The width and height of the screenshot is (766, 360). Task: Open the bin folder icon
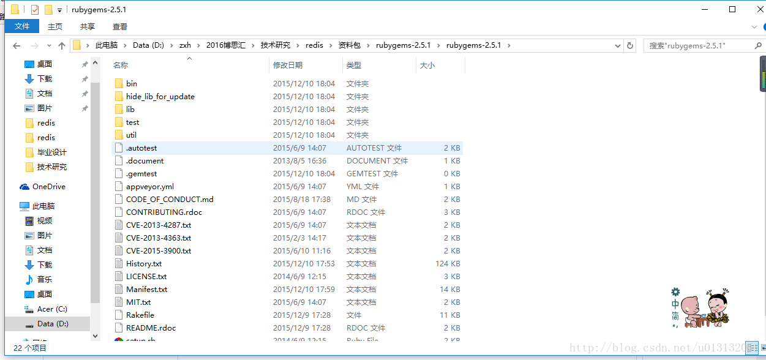(119, 83)
